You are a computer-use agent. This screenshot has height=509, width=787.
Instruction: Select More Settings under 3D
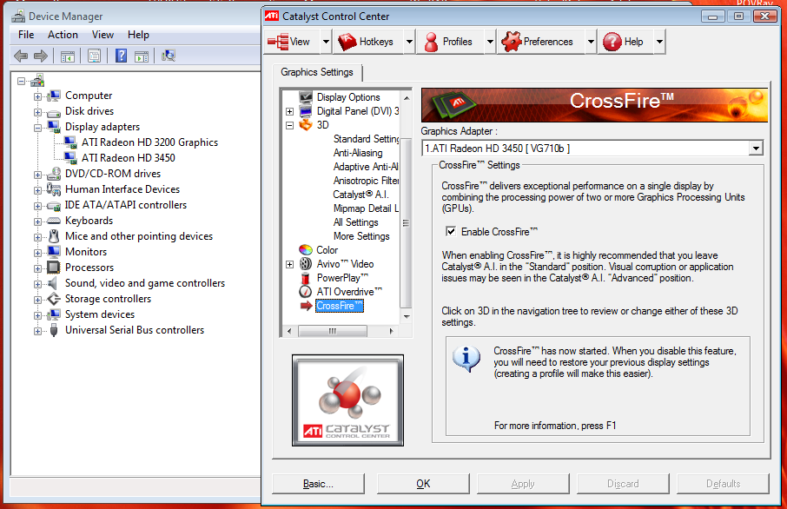(361, 236)
